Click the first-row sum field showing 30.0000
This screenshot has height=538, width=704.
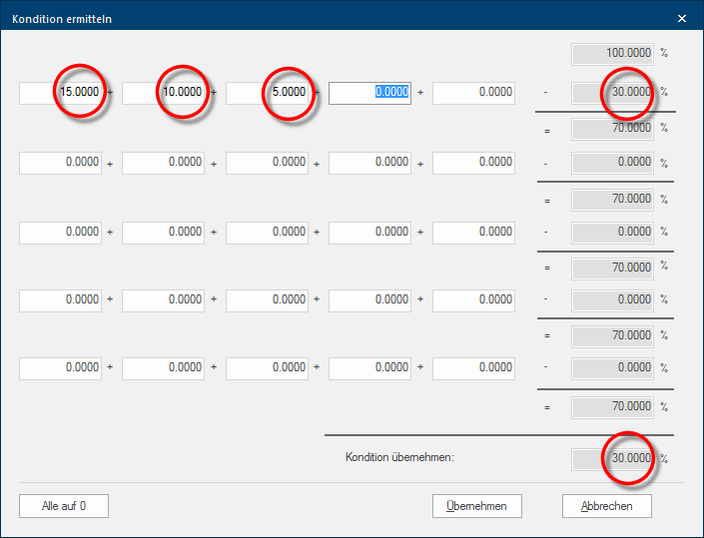point(612,93)
